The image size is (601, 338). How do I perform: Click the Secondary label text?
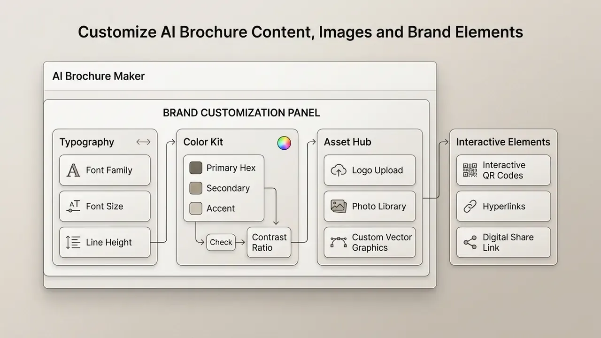pos(228,188)
